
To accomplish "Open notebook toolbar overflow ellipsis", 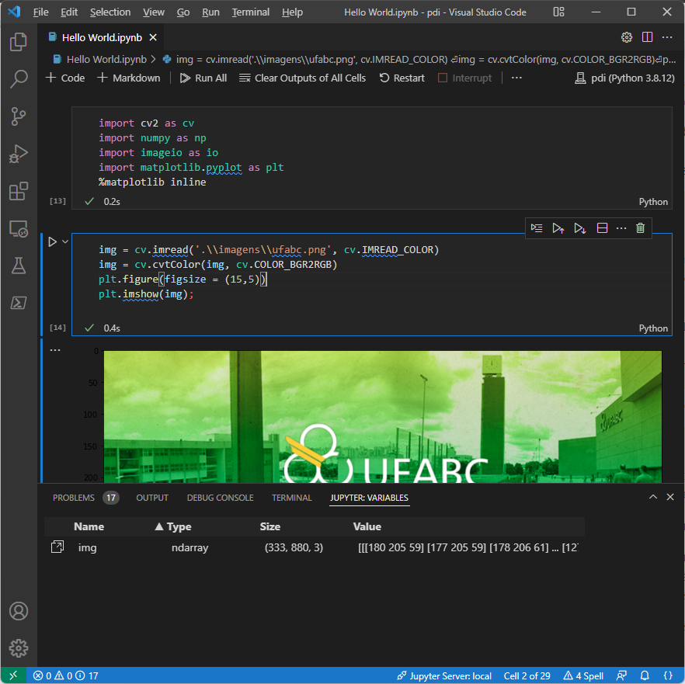I will coord(516,78).
